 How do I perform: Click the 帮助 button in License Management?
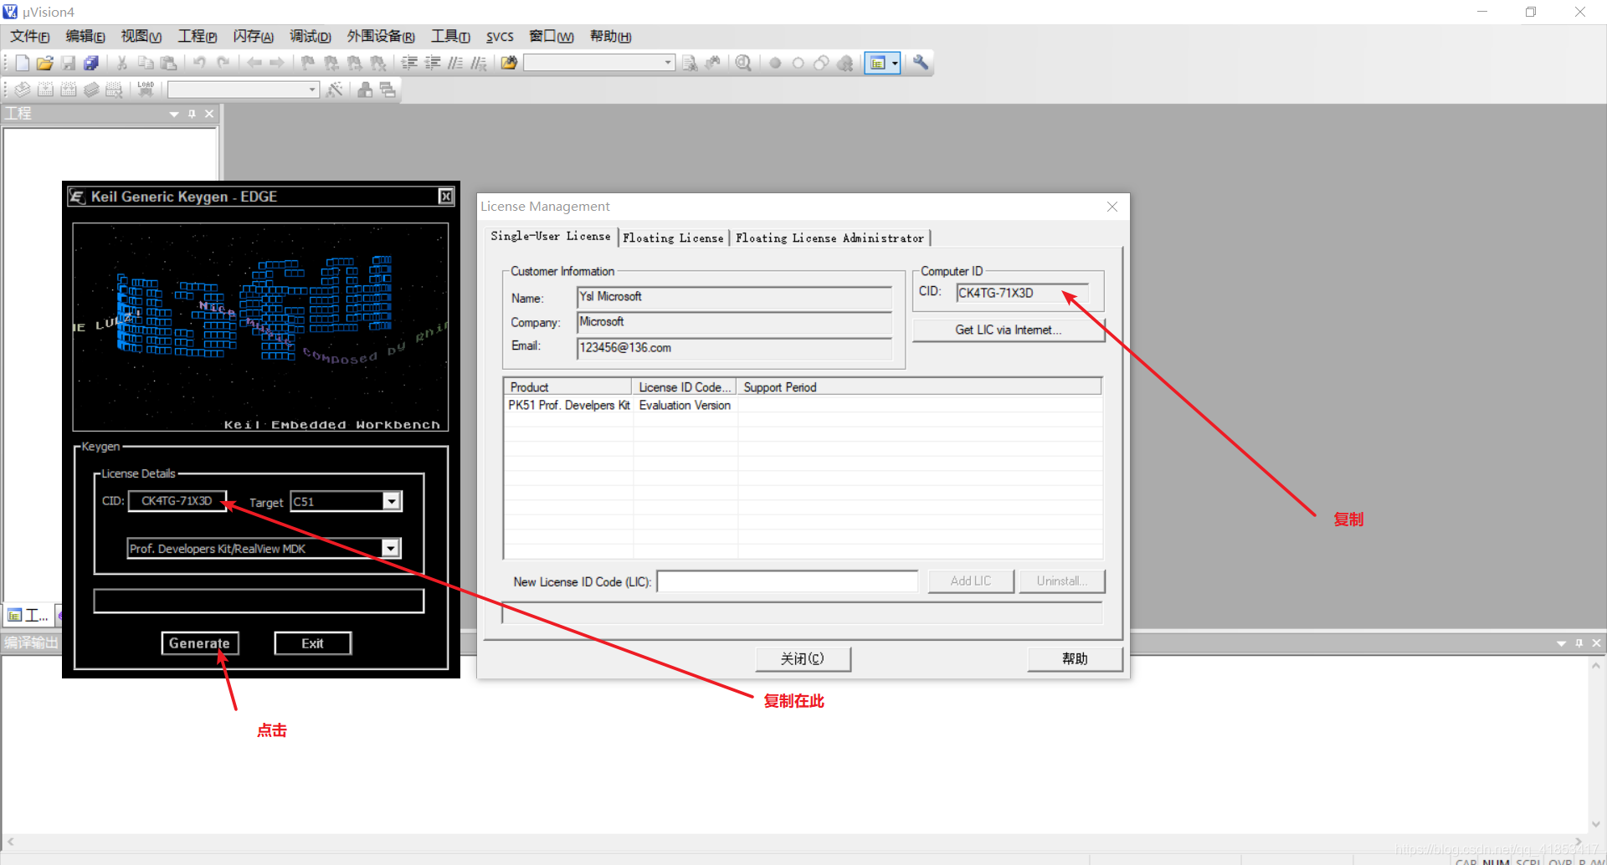click(1075, 658)
